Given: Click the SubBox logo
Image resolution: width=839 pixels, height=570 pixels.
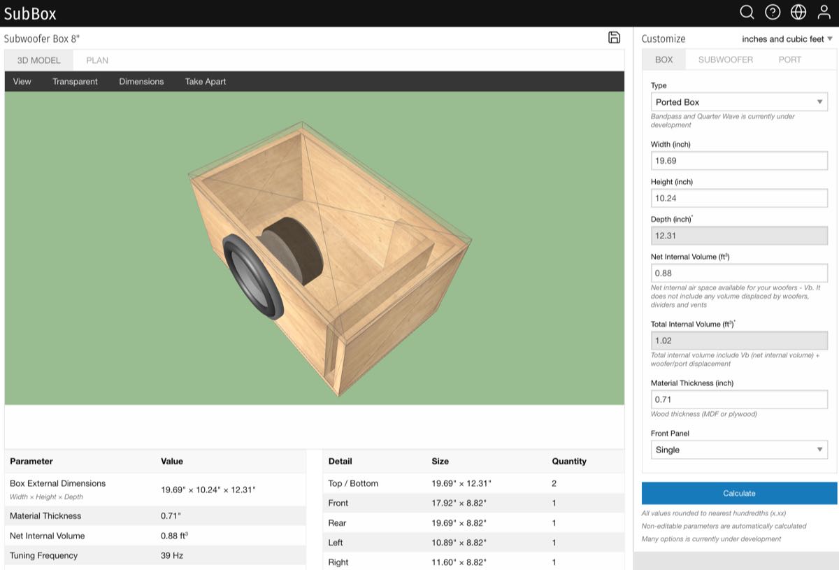Looking at the screenshot, I should point(30,13).
